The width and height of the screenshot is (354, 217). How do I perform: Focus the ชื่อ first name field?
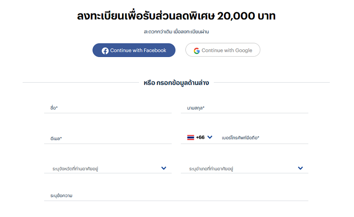pos(108,108)
